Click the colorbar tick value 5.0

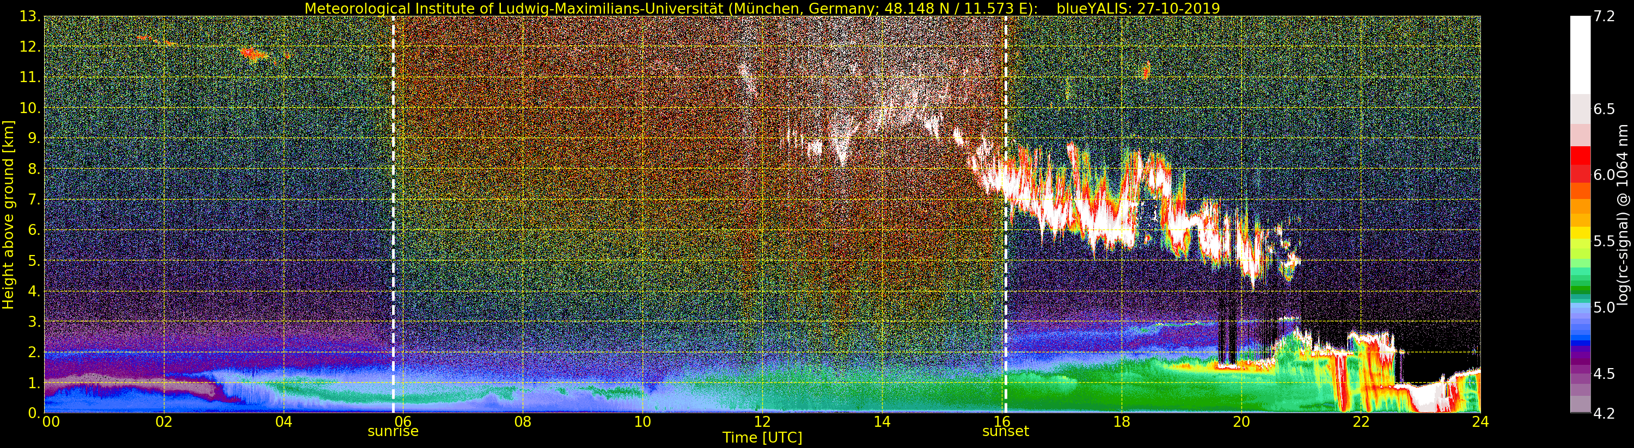click(1604, 307)
